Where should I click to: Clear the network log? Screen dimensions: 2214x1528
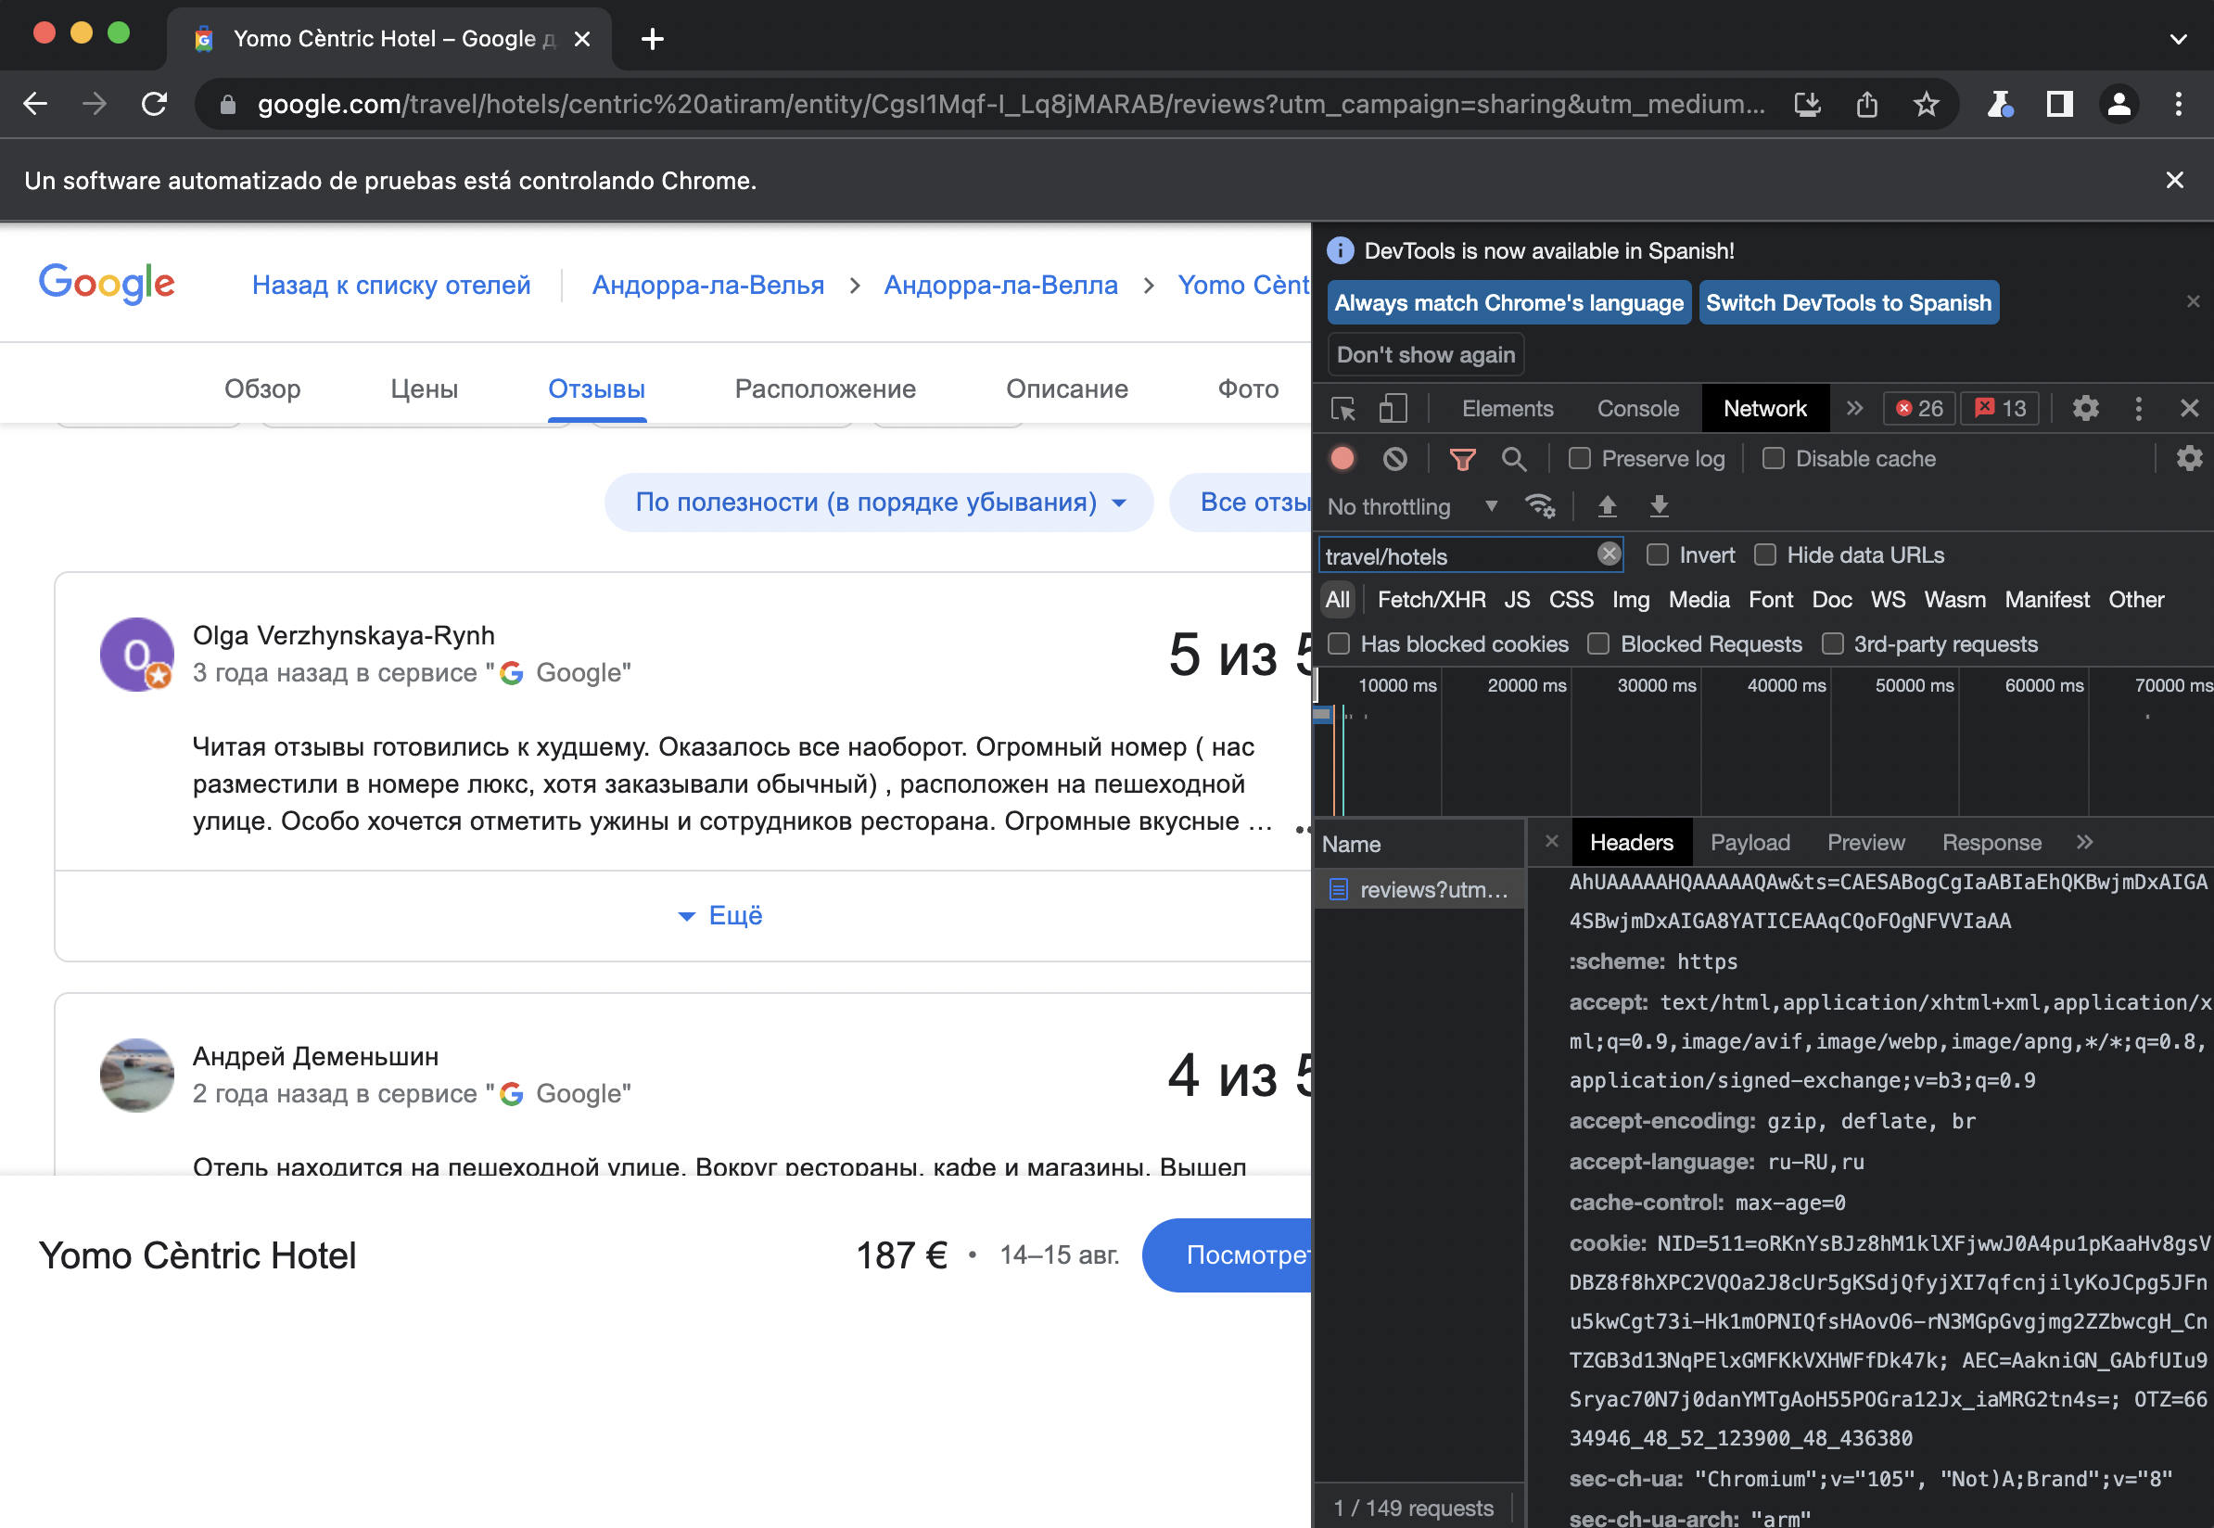tap(1394, 459)
